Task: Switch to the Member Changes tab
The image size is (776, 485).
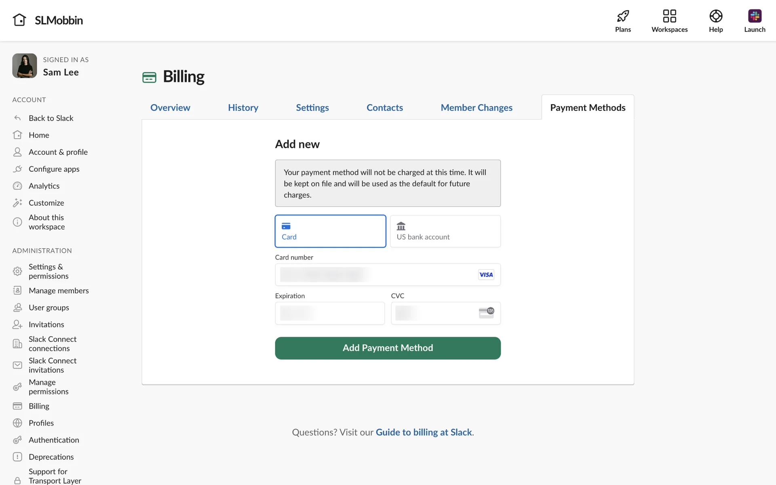Action: click(x=476, y=108)
